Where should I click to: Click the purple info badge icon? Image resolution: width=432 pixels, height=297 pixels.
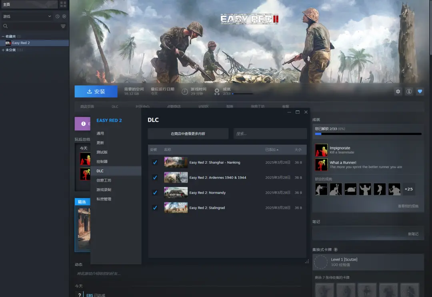pos(83,124)
